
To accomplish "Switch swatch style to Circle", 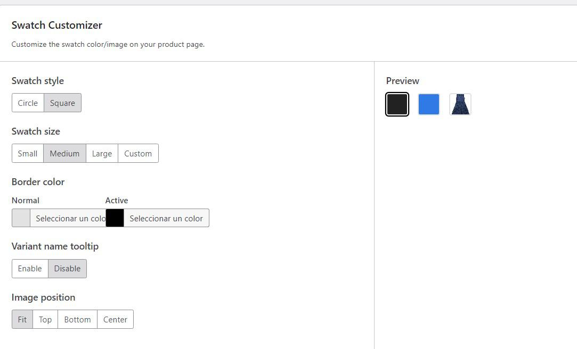I will coord(28,103).
